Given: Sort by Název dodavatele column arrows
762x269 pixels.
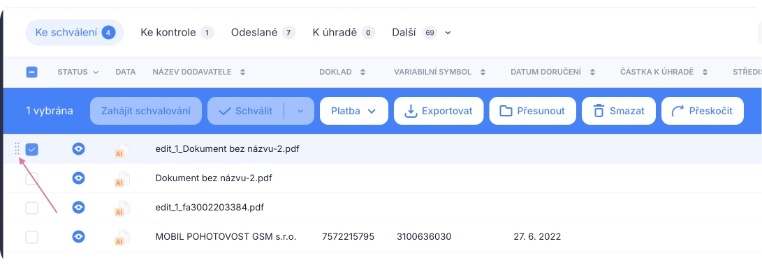Looking at the screenshot, I should click(x=242, y=72).
